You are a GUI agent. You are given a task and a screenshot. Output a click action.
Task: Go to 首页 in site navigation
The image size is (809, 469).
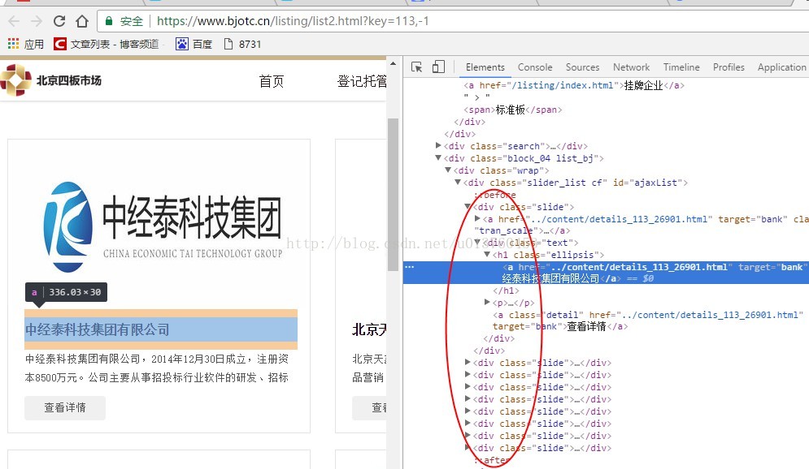272,81
